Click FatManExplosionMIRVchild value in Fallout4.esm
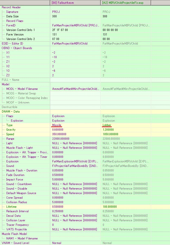This screenshot has height=245, width=170. pyautogui.click(x=75, y=161)
